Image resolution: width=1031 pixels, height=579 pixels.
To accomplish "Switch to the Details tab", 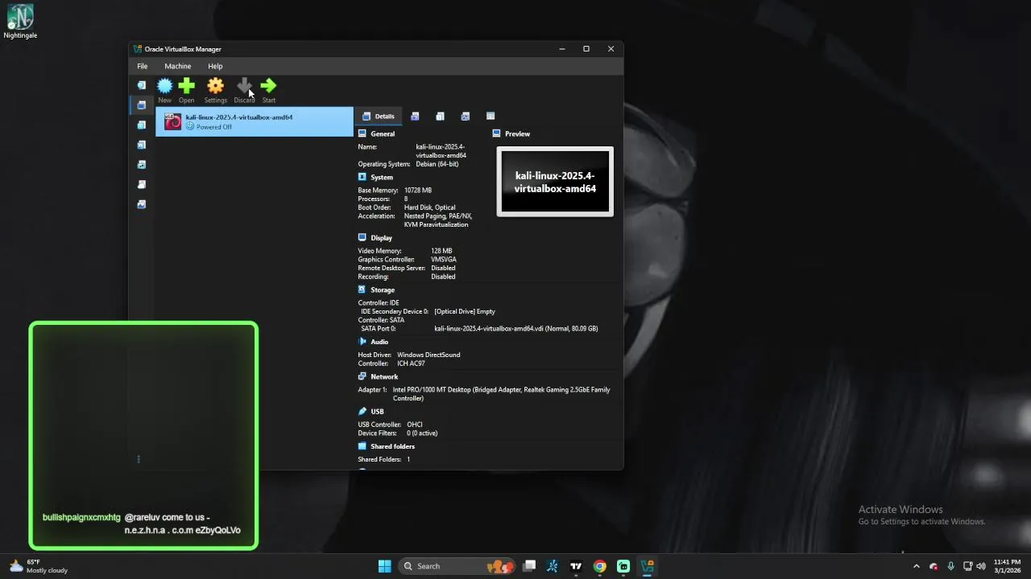I will pyautogui.click(x=378, y=117).
